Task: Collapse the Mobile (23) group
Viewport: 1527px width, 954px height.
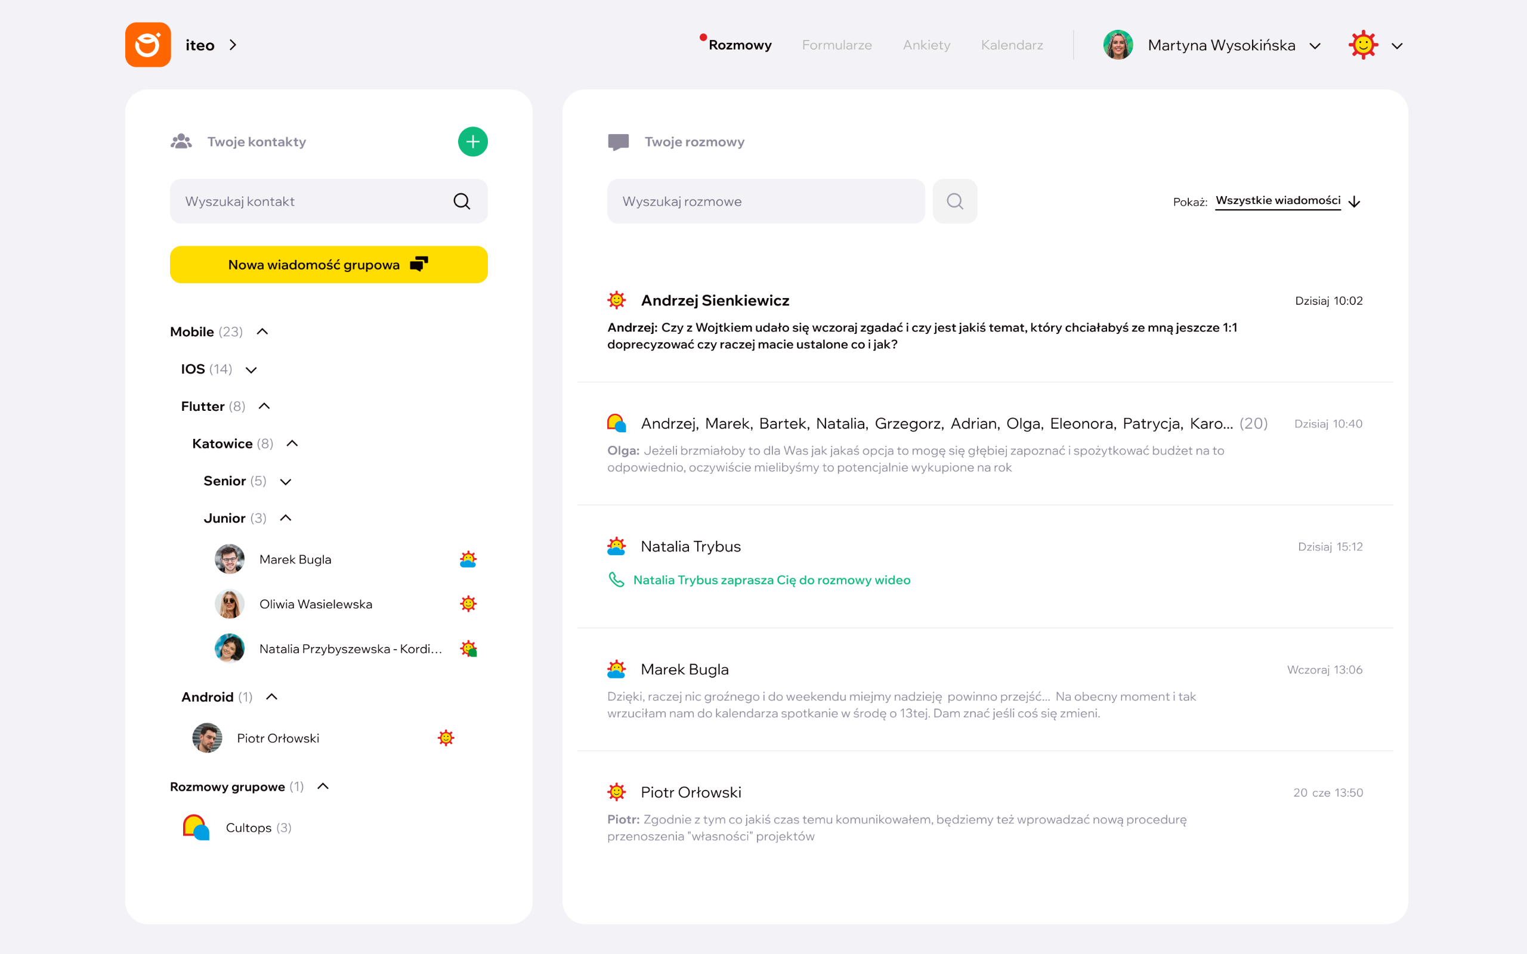Action: coord(262,332)
